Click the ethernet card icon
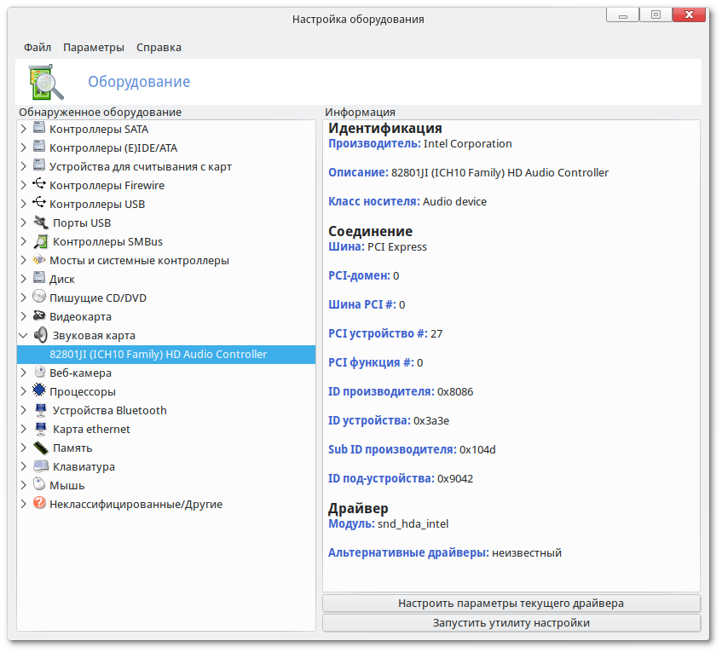Screen dimensions: 722x653 [41, 429]
